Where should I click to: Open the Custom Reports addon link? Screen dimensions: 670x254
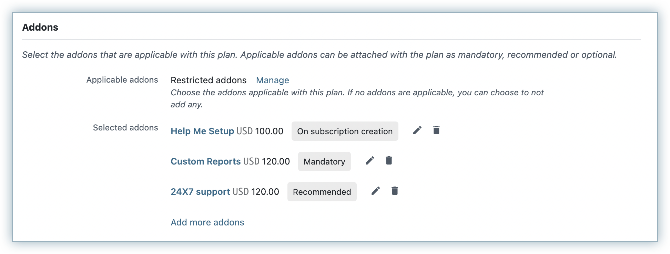tap(205, 161)
